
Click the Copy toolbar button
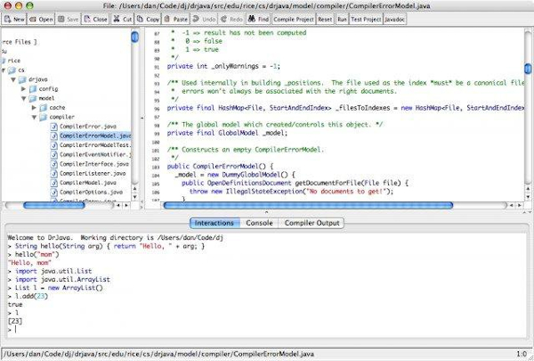pyautogui.click(x=148, y=19)
